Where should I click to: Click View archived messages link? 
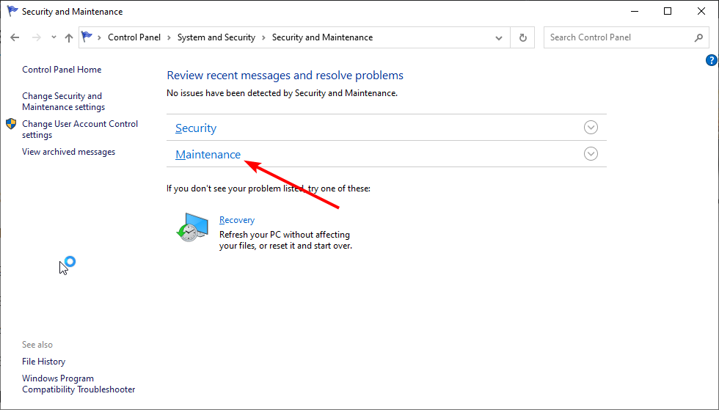click(68, 152)
